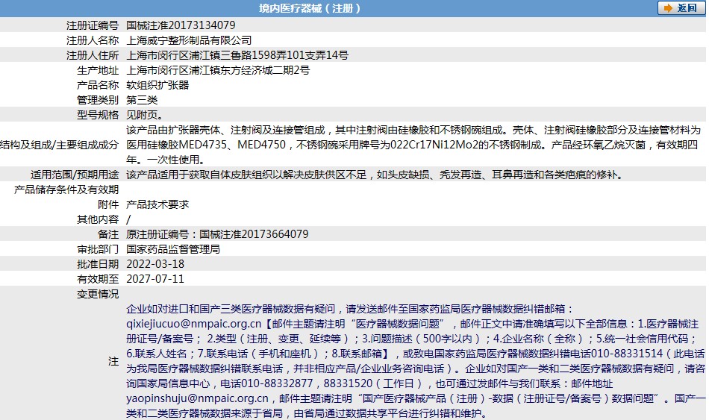Click the 产品储存条件及有效期 label

pyautogui.click(x=66, y=189)
